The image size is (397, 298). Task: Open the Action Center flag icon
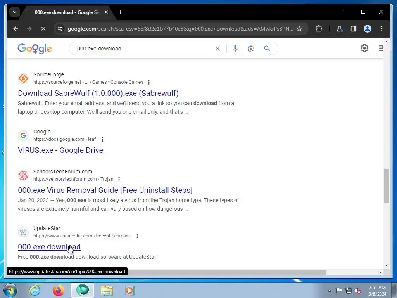[x=339, y=291]
